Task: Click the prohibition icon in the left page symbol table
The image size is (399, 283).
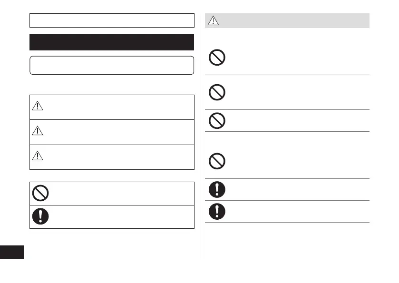Action: point(40,193)
